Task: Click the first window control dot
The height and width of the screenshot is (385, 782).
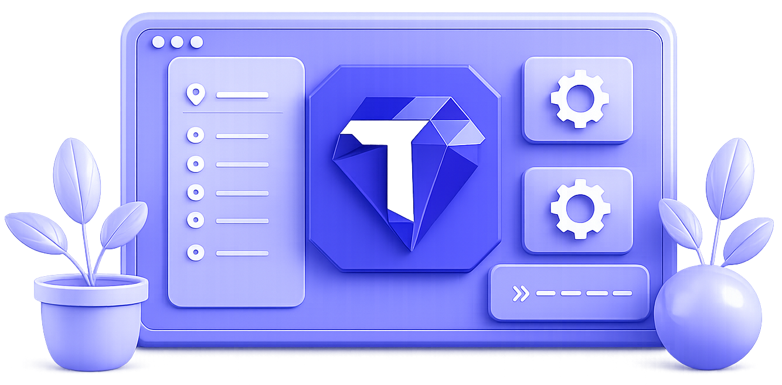Action: click(158, 42)
